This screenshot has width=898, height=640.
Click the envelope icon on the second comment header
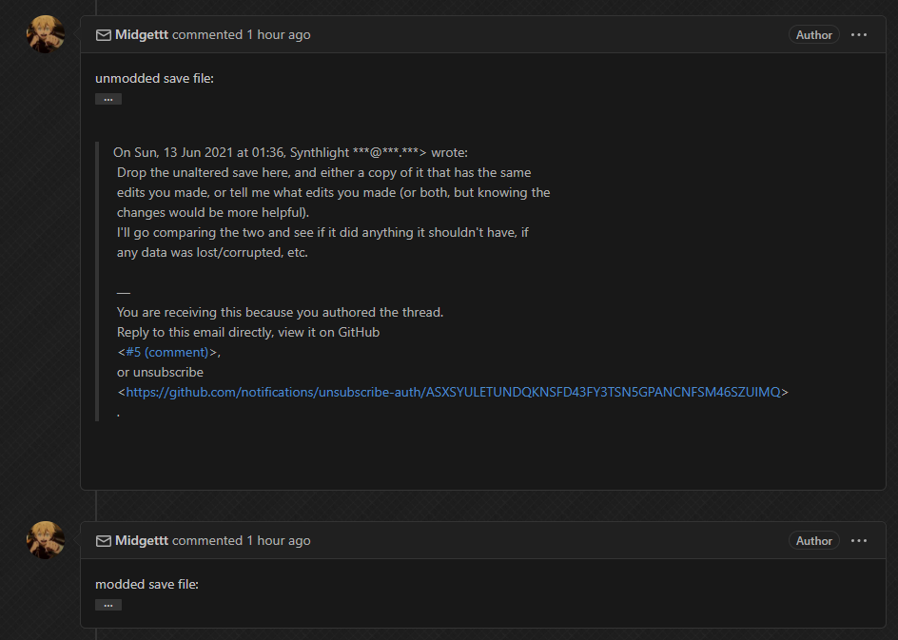coord(103,540)
